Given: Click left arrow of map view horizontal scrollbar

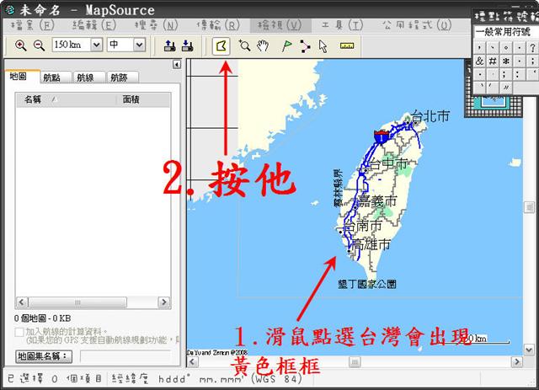Looking at the screenshot, I should coord(193,362).
